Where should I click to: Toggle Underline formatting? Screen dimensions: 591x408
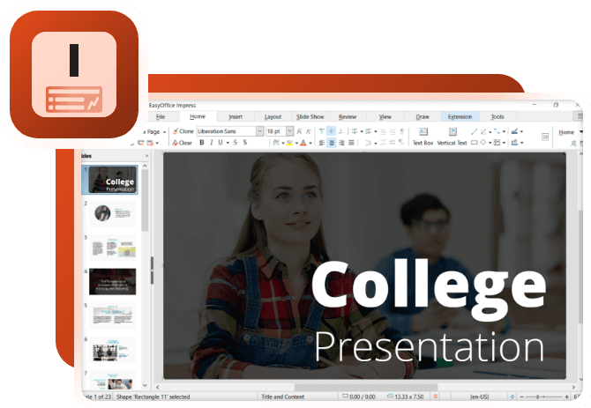[x=221, y=143]
